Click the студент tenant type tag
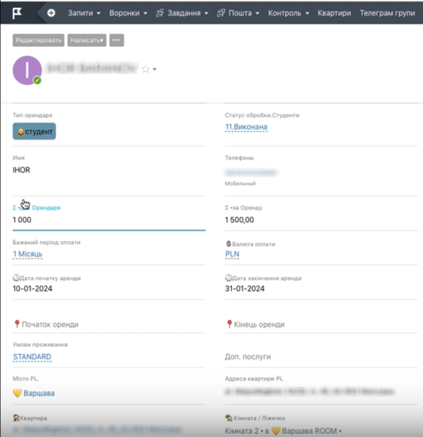 (x=34, y=131)
